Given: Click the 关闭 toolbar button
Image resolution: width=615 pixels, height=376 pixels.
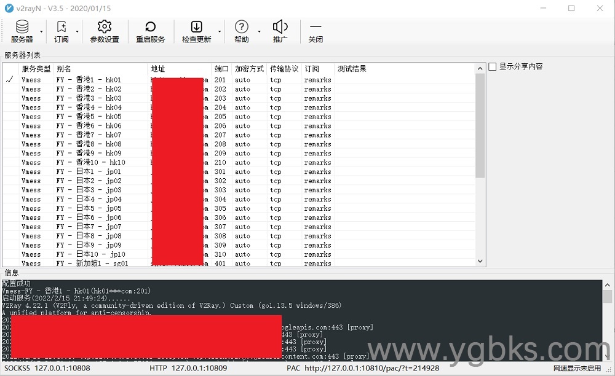Looking at the screenshot, I should [315, 31].
